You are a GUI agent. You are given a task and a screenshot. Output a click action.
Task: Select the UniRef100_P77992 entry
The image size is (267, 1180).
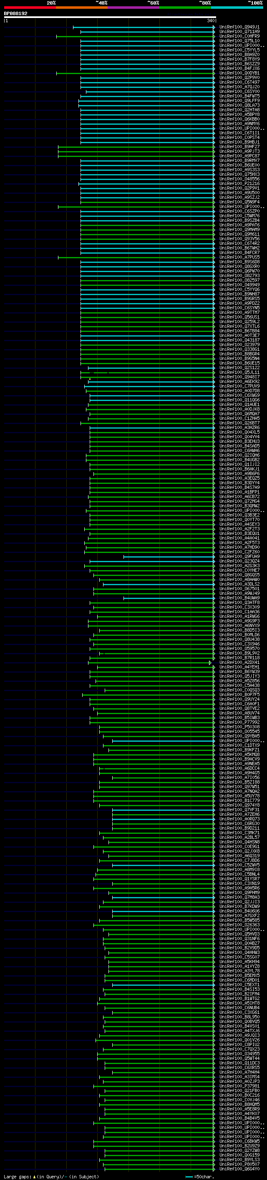239,722
